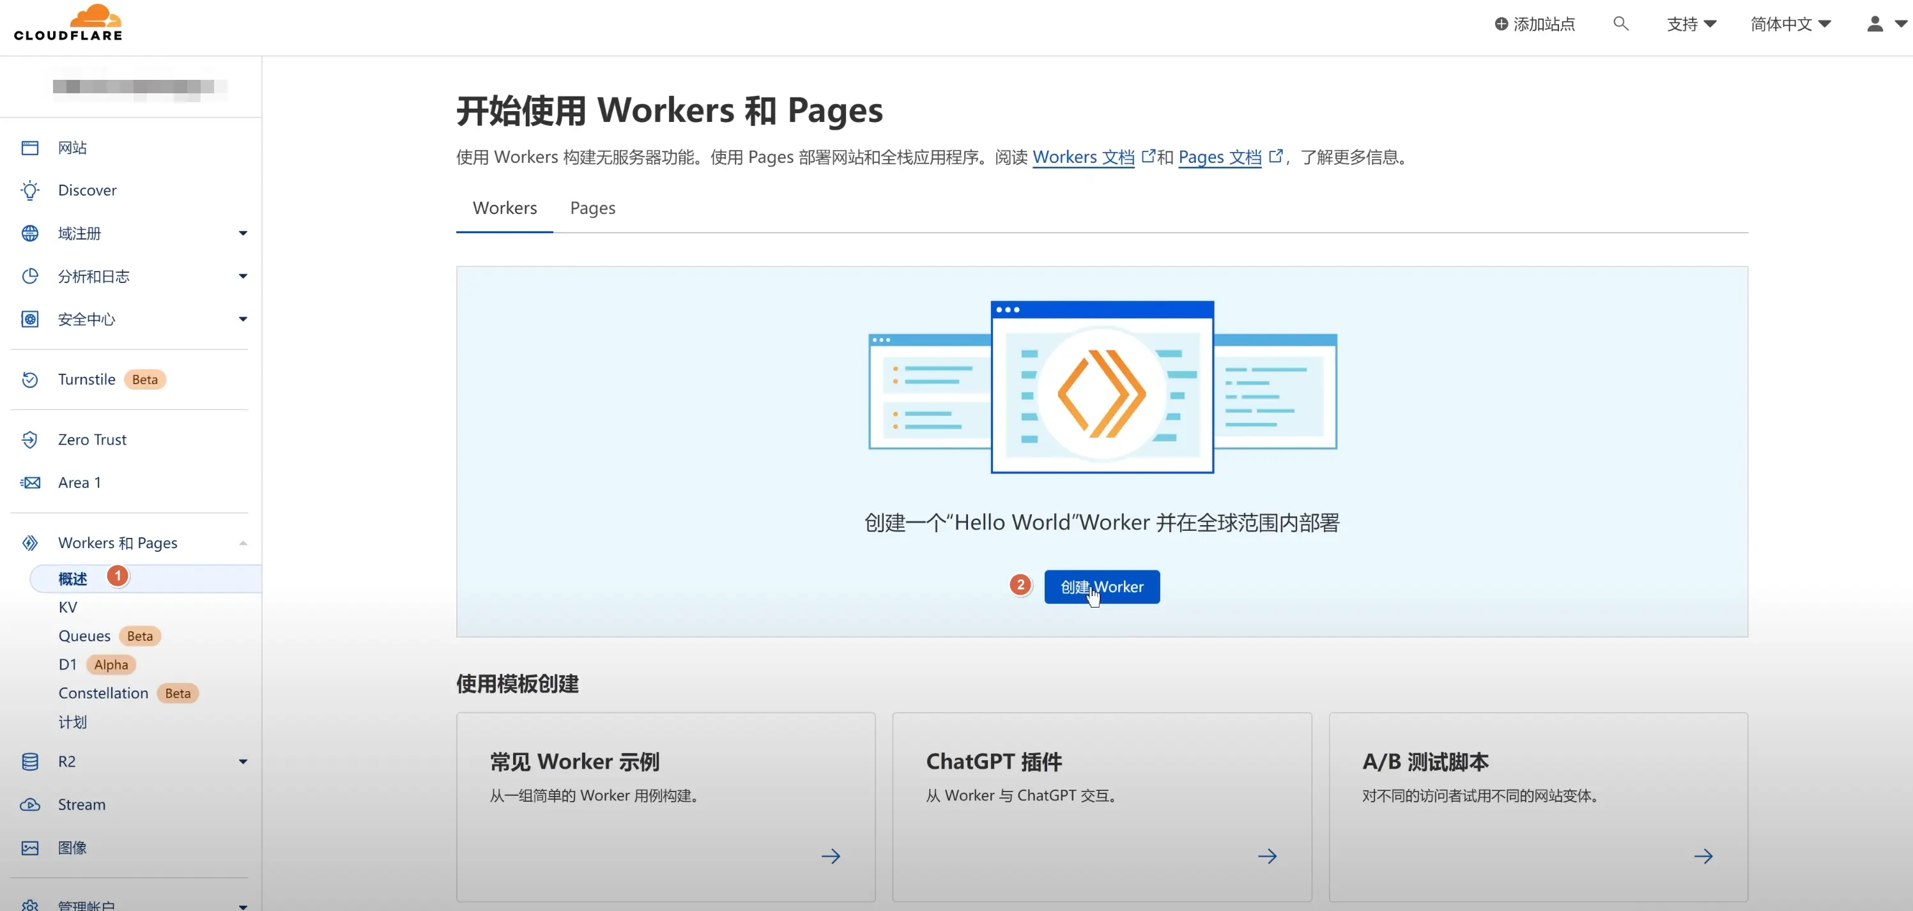Click the 图像 picture icon

(x=29, y=848)
